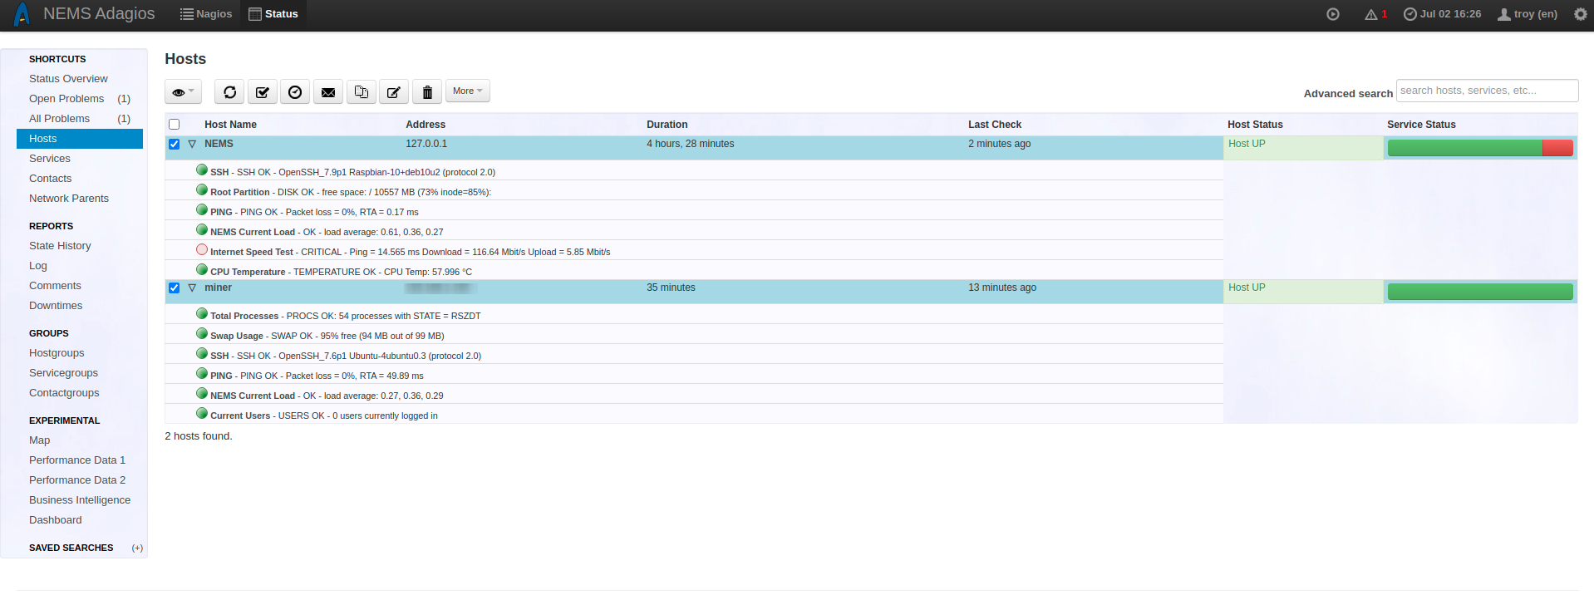Image resolution: width=1594 pixels, height=595 pixels.
Task: Click the miner service status bar
Action: pyautogui.click(x=1480, y=292)
